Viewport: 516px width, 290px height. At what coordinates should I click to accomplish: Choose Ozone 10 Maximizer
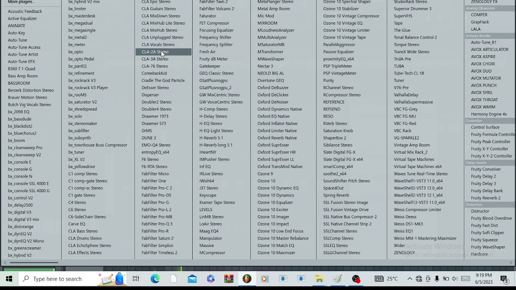[276, 253]
